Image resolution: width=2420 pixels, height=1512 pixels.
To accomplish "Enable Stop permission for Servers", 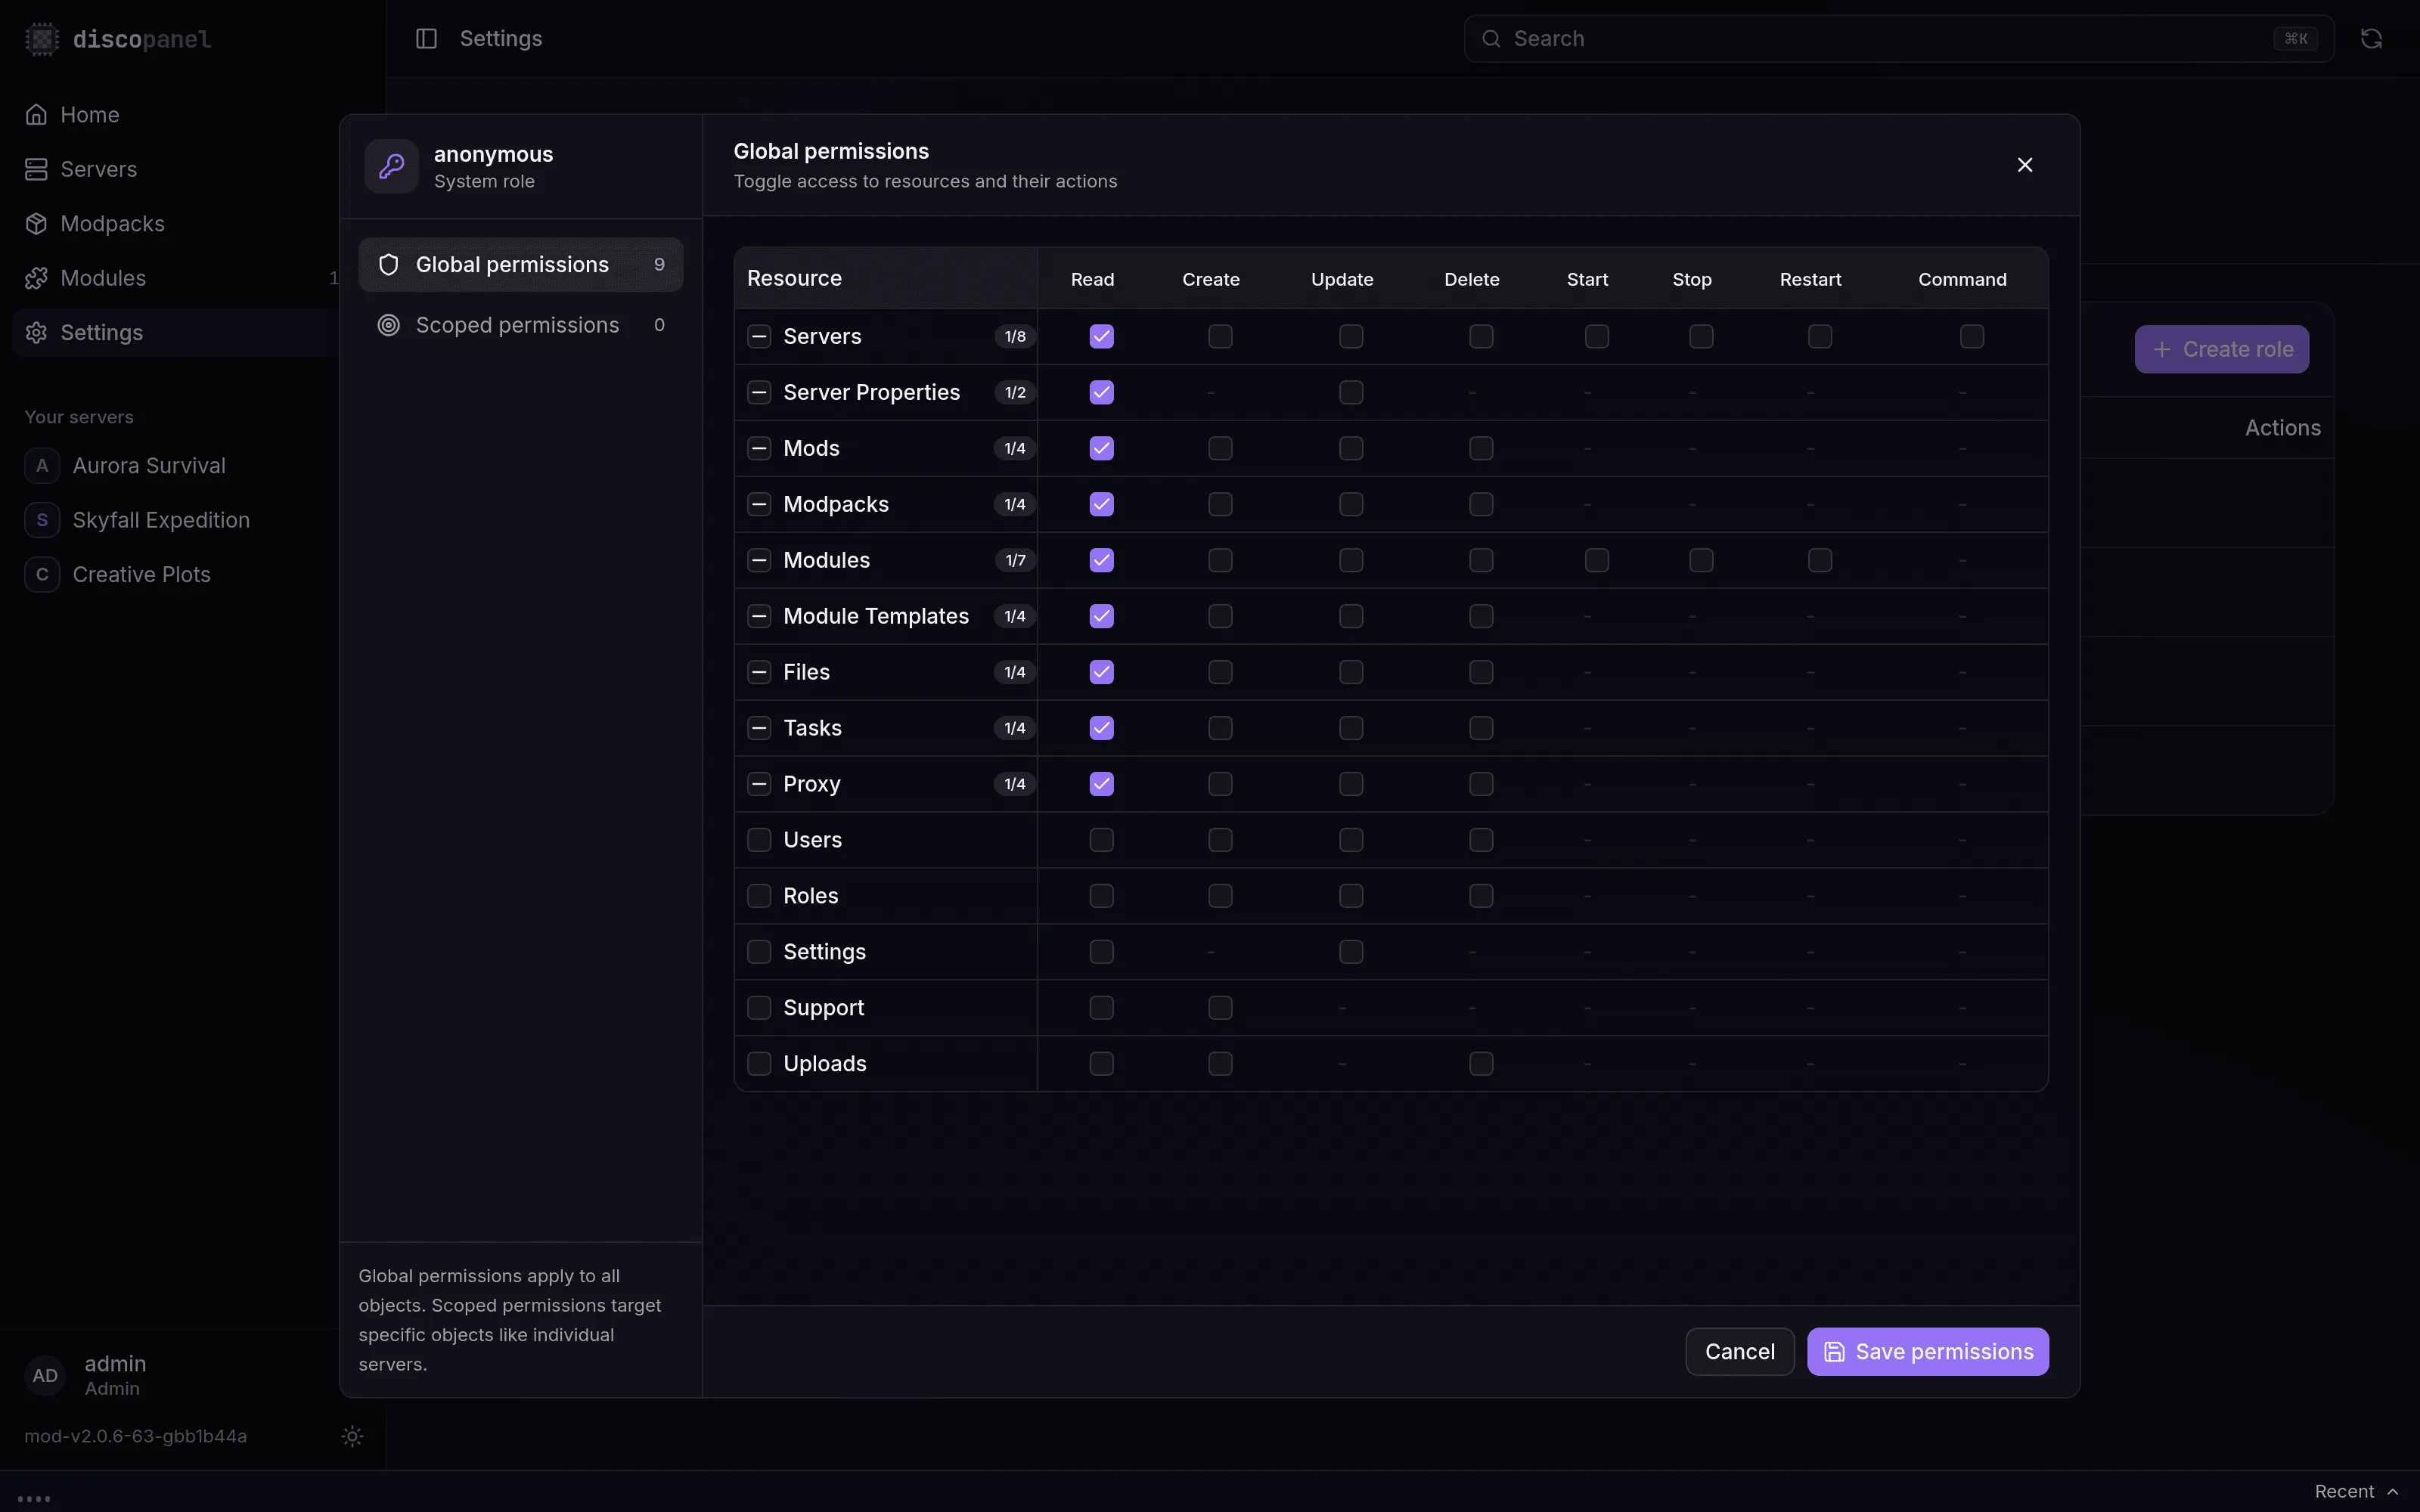I will click(x=1701, y=337).
